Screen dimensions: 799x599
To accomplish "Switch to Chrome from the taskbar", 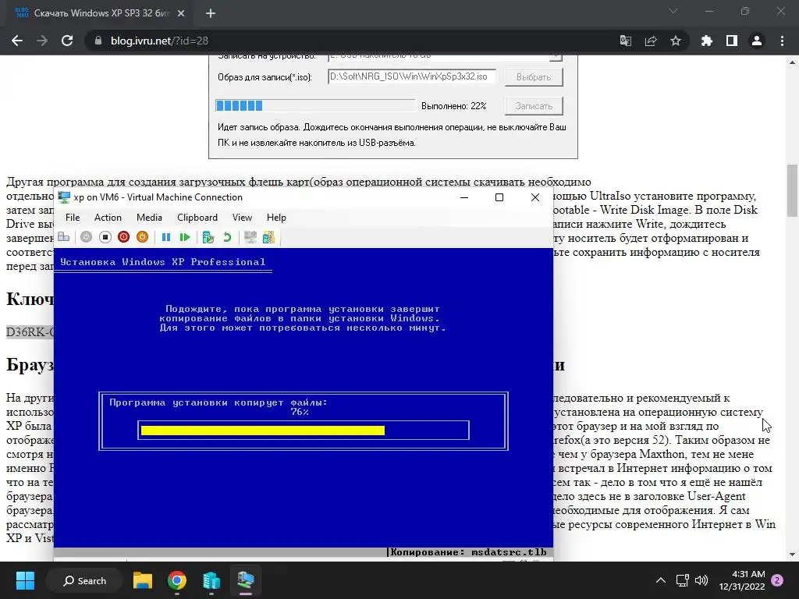I will pos(177,580).
